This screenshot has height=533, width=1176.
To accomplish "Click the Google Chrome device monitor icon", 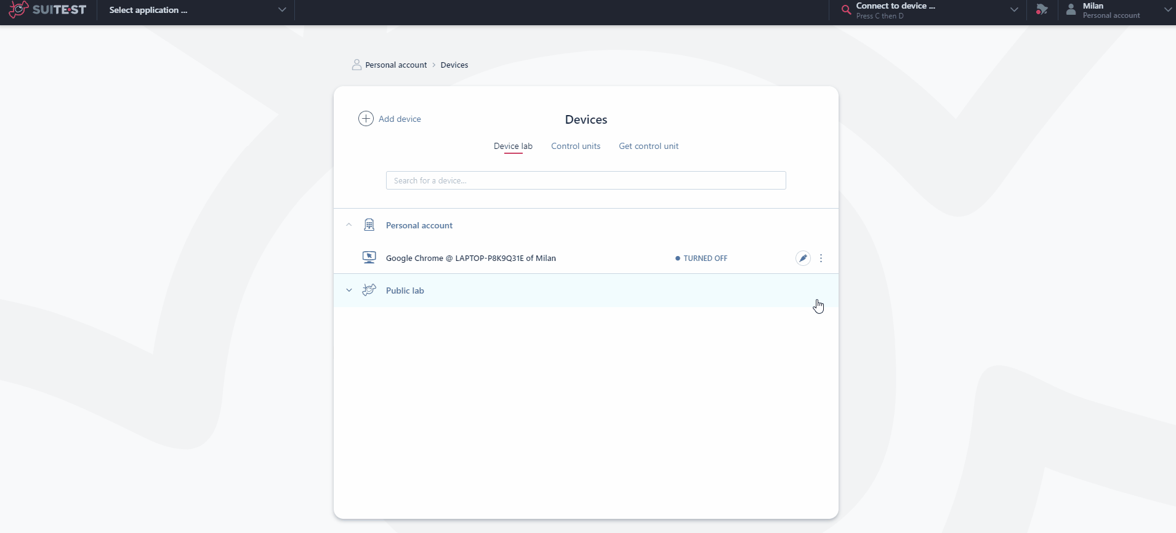I will point(369,257).
